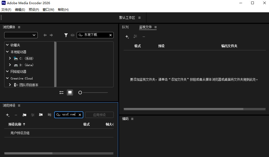
Task: Select the D: (data) drive icon
Action: click(x=16, y=65)
